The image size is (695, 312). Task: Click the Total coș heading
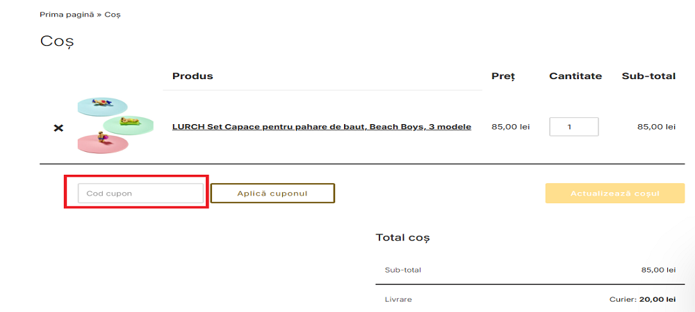click(403, 237)
